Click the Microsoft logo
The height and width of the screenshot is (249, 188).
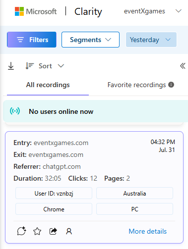[36, 11]
